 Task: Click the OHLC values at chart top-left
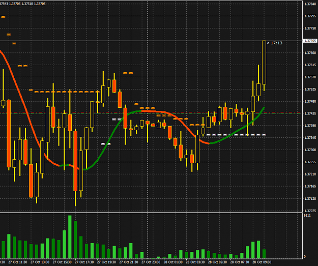coord(23,4)
